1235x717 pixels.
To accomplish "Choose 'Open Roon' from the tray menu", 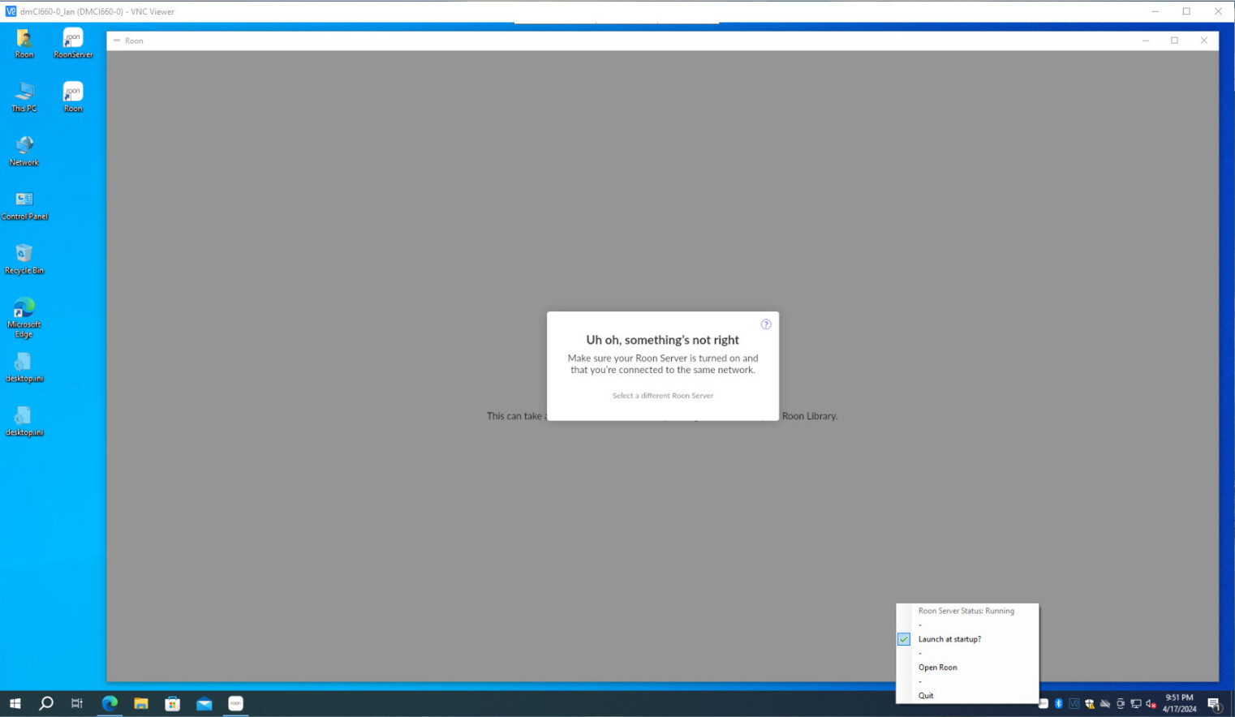I will (937, 668).
